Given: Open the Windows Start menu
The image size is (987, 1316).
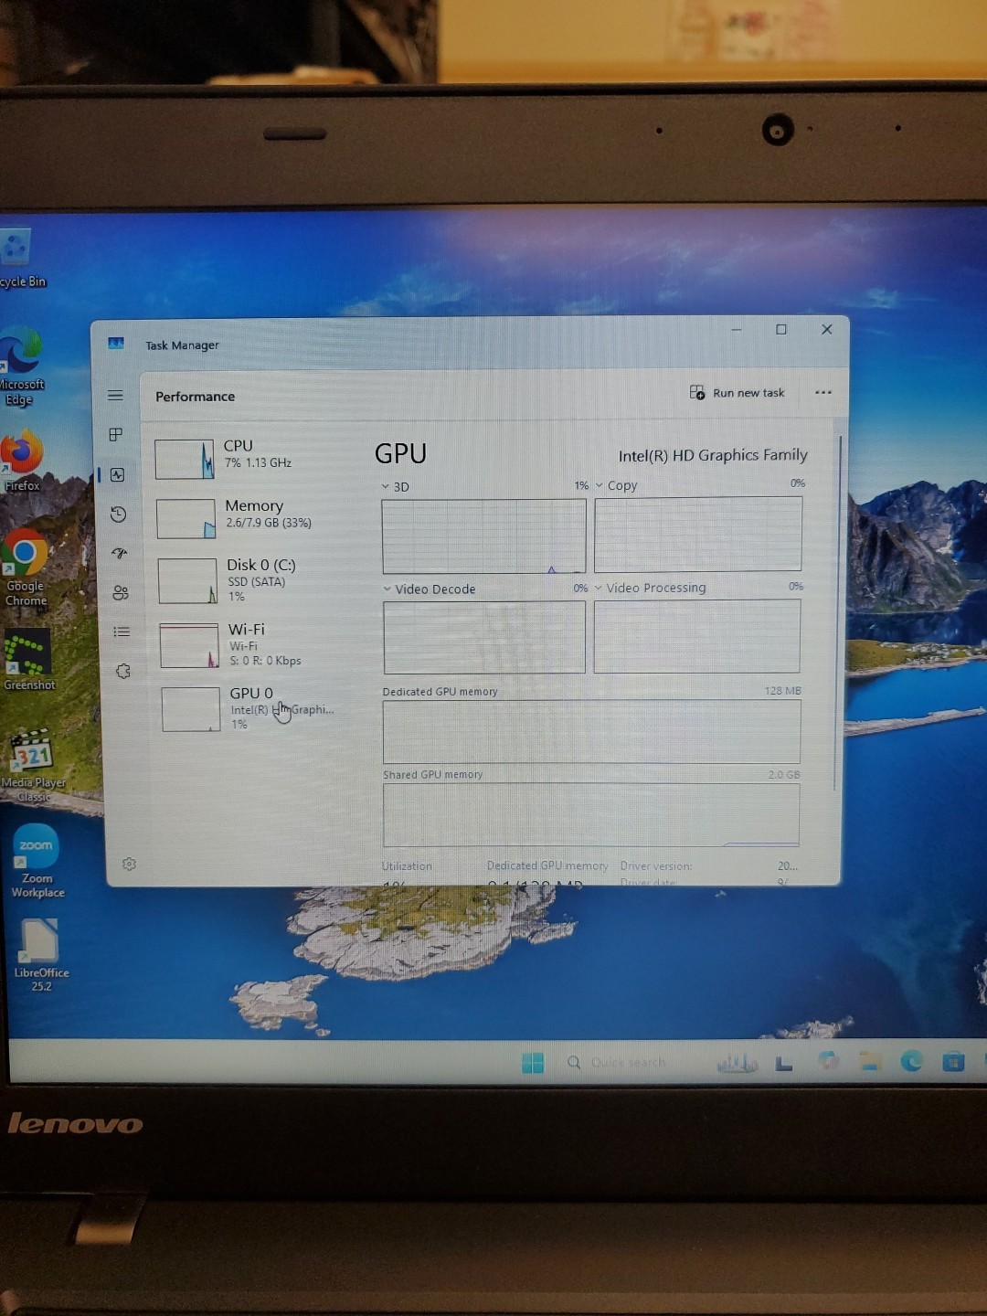Looking at the screenshot, I should pyautogui.click(x=533, y=1062).
